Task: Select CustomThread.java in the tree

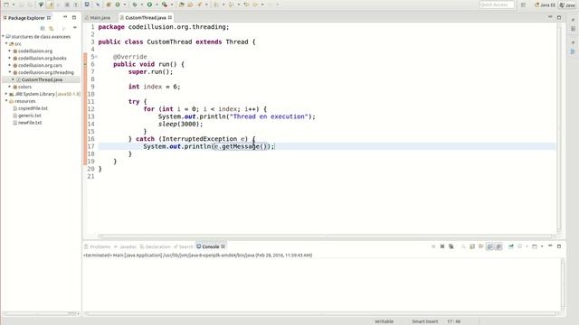Action: click(42, 79)
